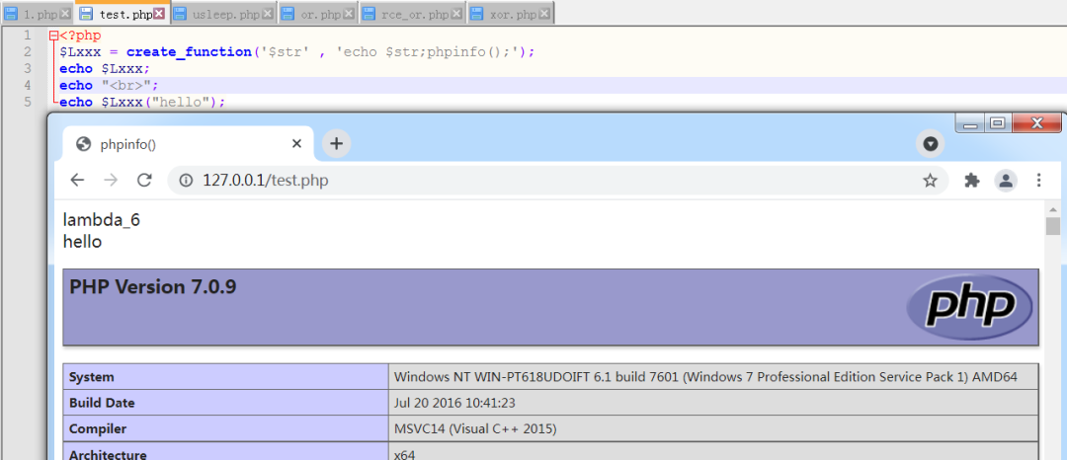This screenshot has height=460, width=1067.
Task: Switch to the 1.php editor tab
Action: [x=37, y=14]
